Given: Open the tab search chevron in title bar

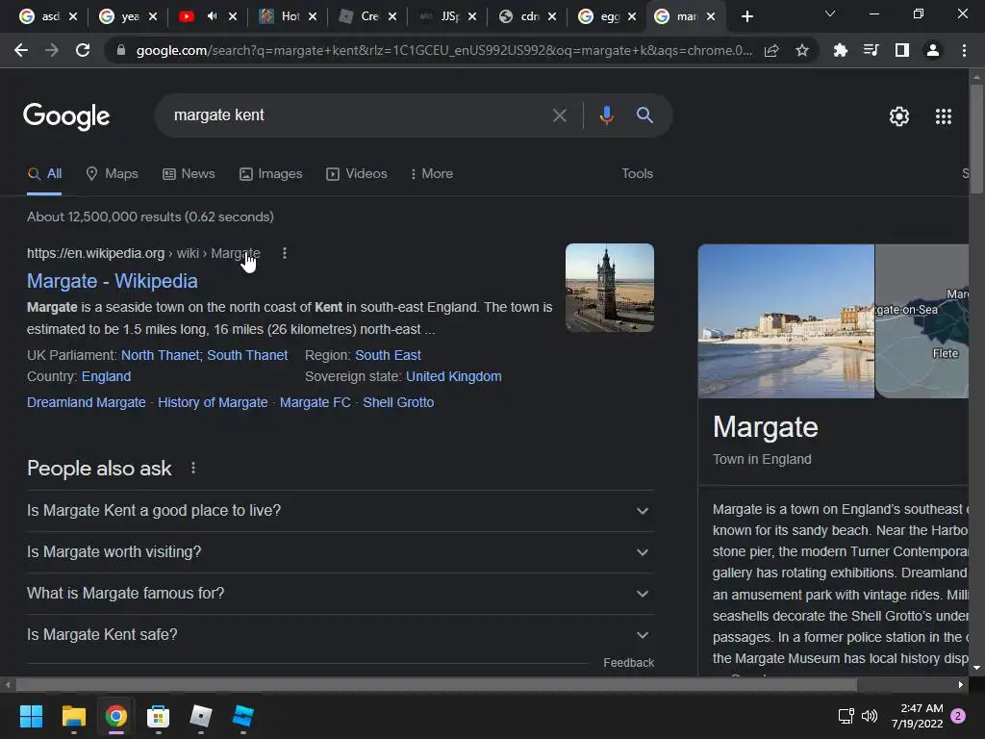Looking at the screenshot, I should pos(830,13).
